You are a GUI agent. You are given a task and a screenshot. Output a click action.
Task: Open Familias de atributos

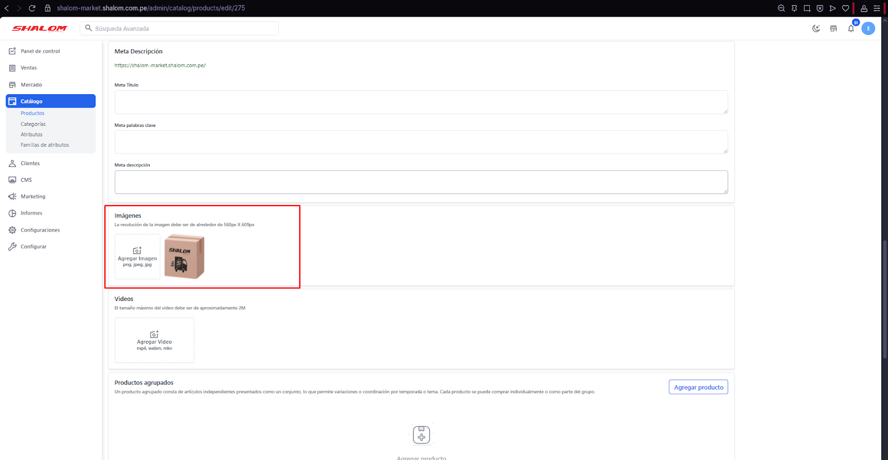point(45,145)
